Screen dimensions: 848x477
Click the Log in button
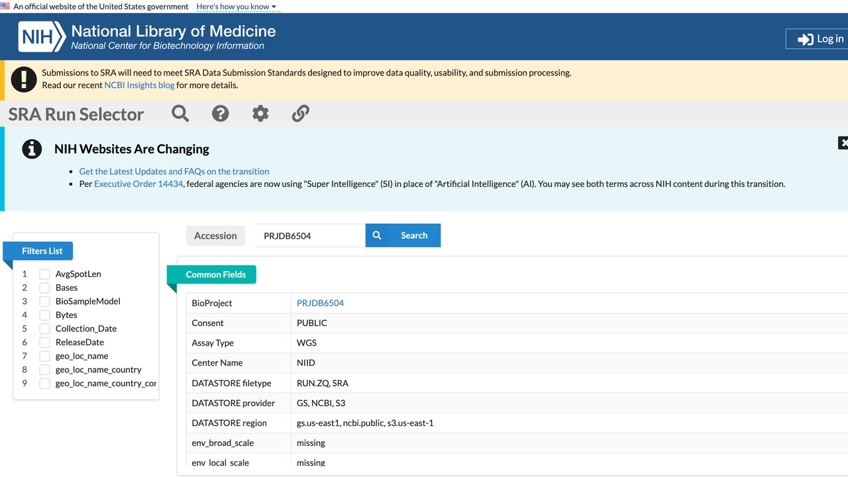pyautogui.click(x=816, y=39)
